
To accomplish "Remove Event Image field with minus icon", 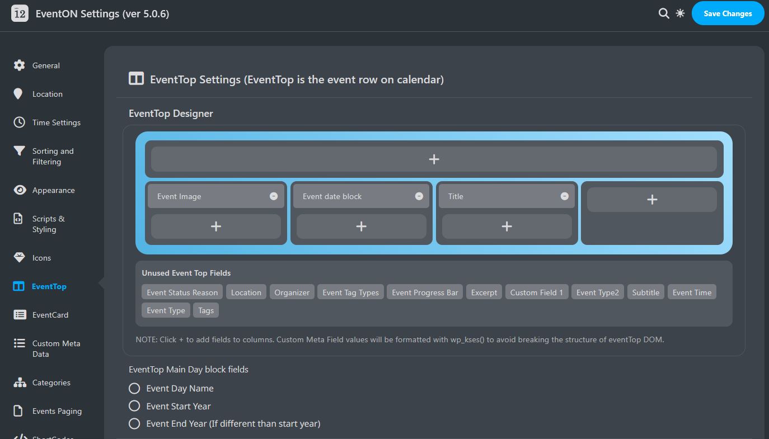I will coord(274,196).
